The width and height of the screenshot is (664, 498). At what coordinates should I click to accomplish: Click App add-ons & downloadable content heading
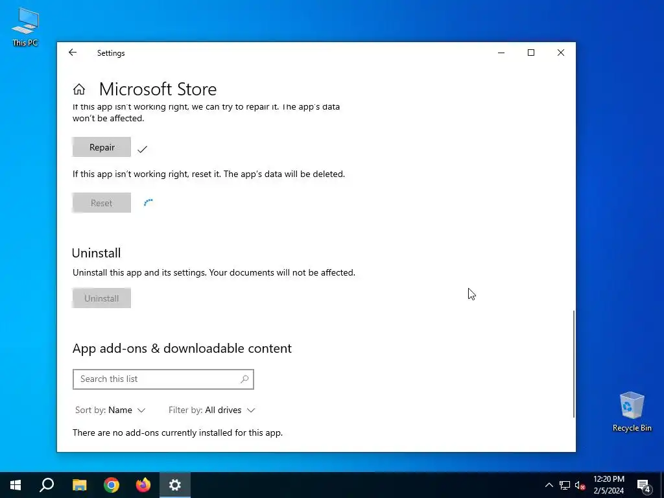tap(182, 348)
